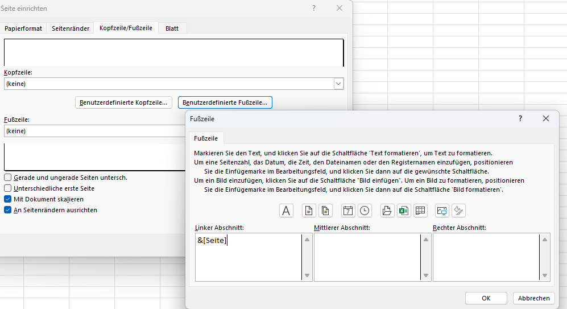Click Benutzerdefinierte Fußzeile... button
Image resolution: width=567 pixels, height=309 pixels.
coord(225,102)
